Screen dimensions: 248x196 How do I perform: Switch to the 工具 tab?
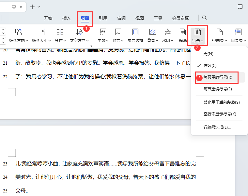tap(158, 18)
